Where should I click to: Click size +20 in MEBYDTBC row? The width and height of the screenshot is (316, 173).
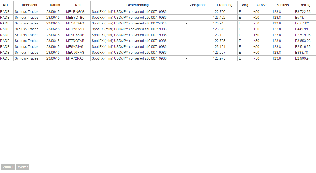(x=256, y=18)
